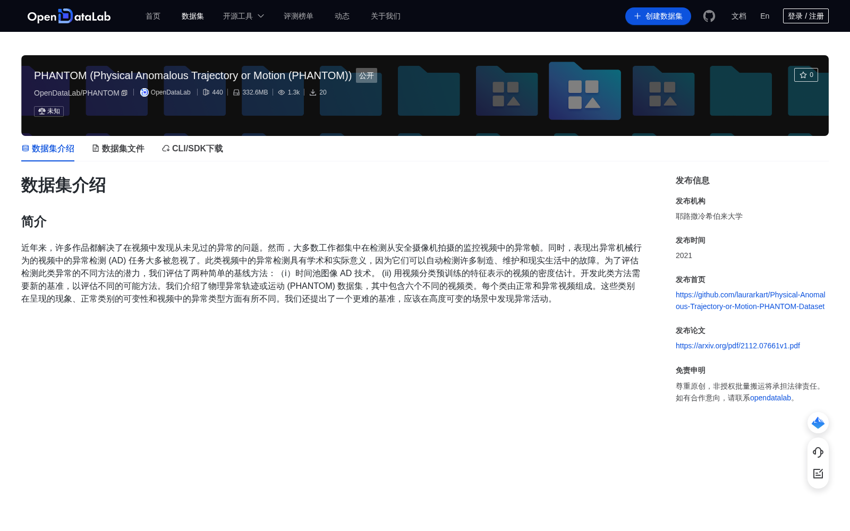Switch to CLI/SDK下载 tab
The height and width of the screenshot is (531, 850).
tap(192, 149)
